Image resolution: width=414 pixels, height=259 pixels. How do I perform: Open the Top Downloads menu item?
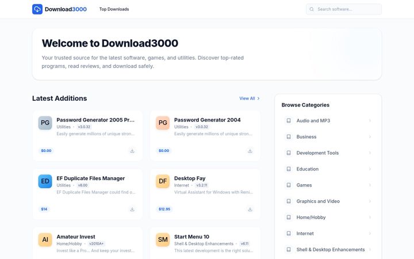114,9
